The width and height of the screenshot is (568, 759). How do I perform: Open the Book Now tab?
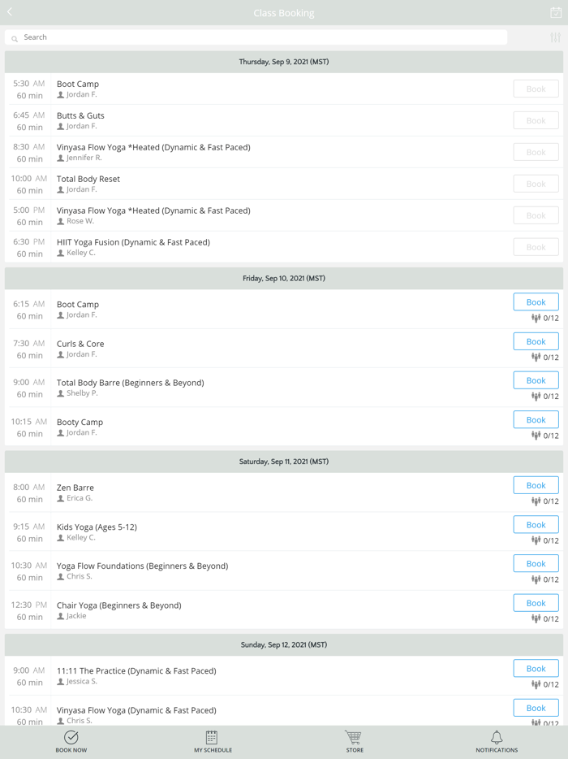coord(71,741)
